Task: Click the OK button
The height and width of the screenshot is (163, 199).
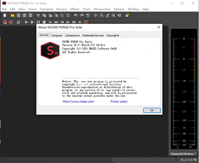Action: coord(152,111)
